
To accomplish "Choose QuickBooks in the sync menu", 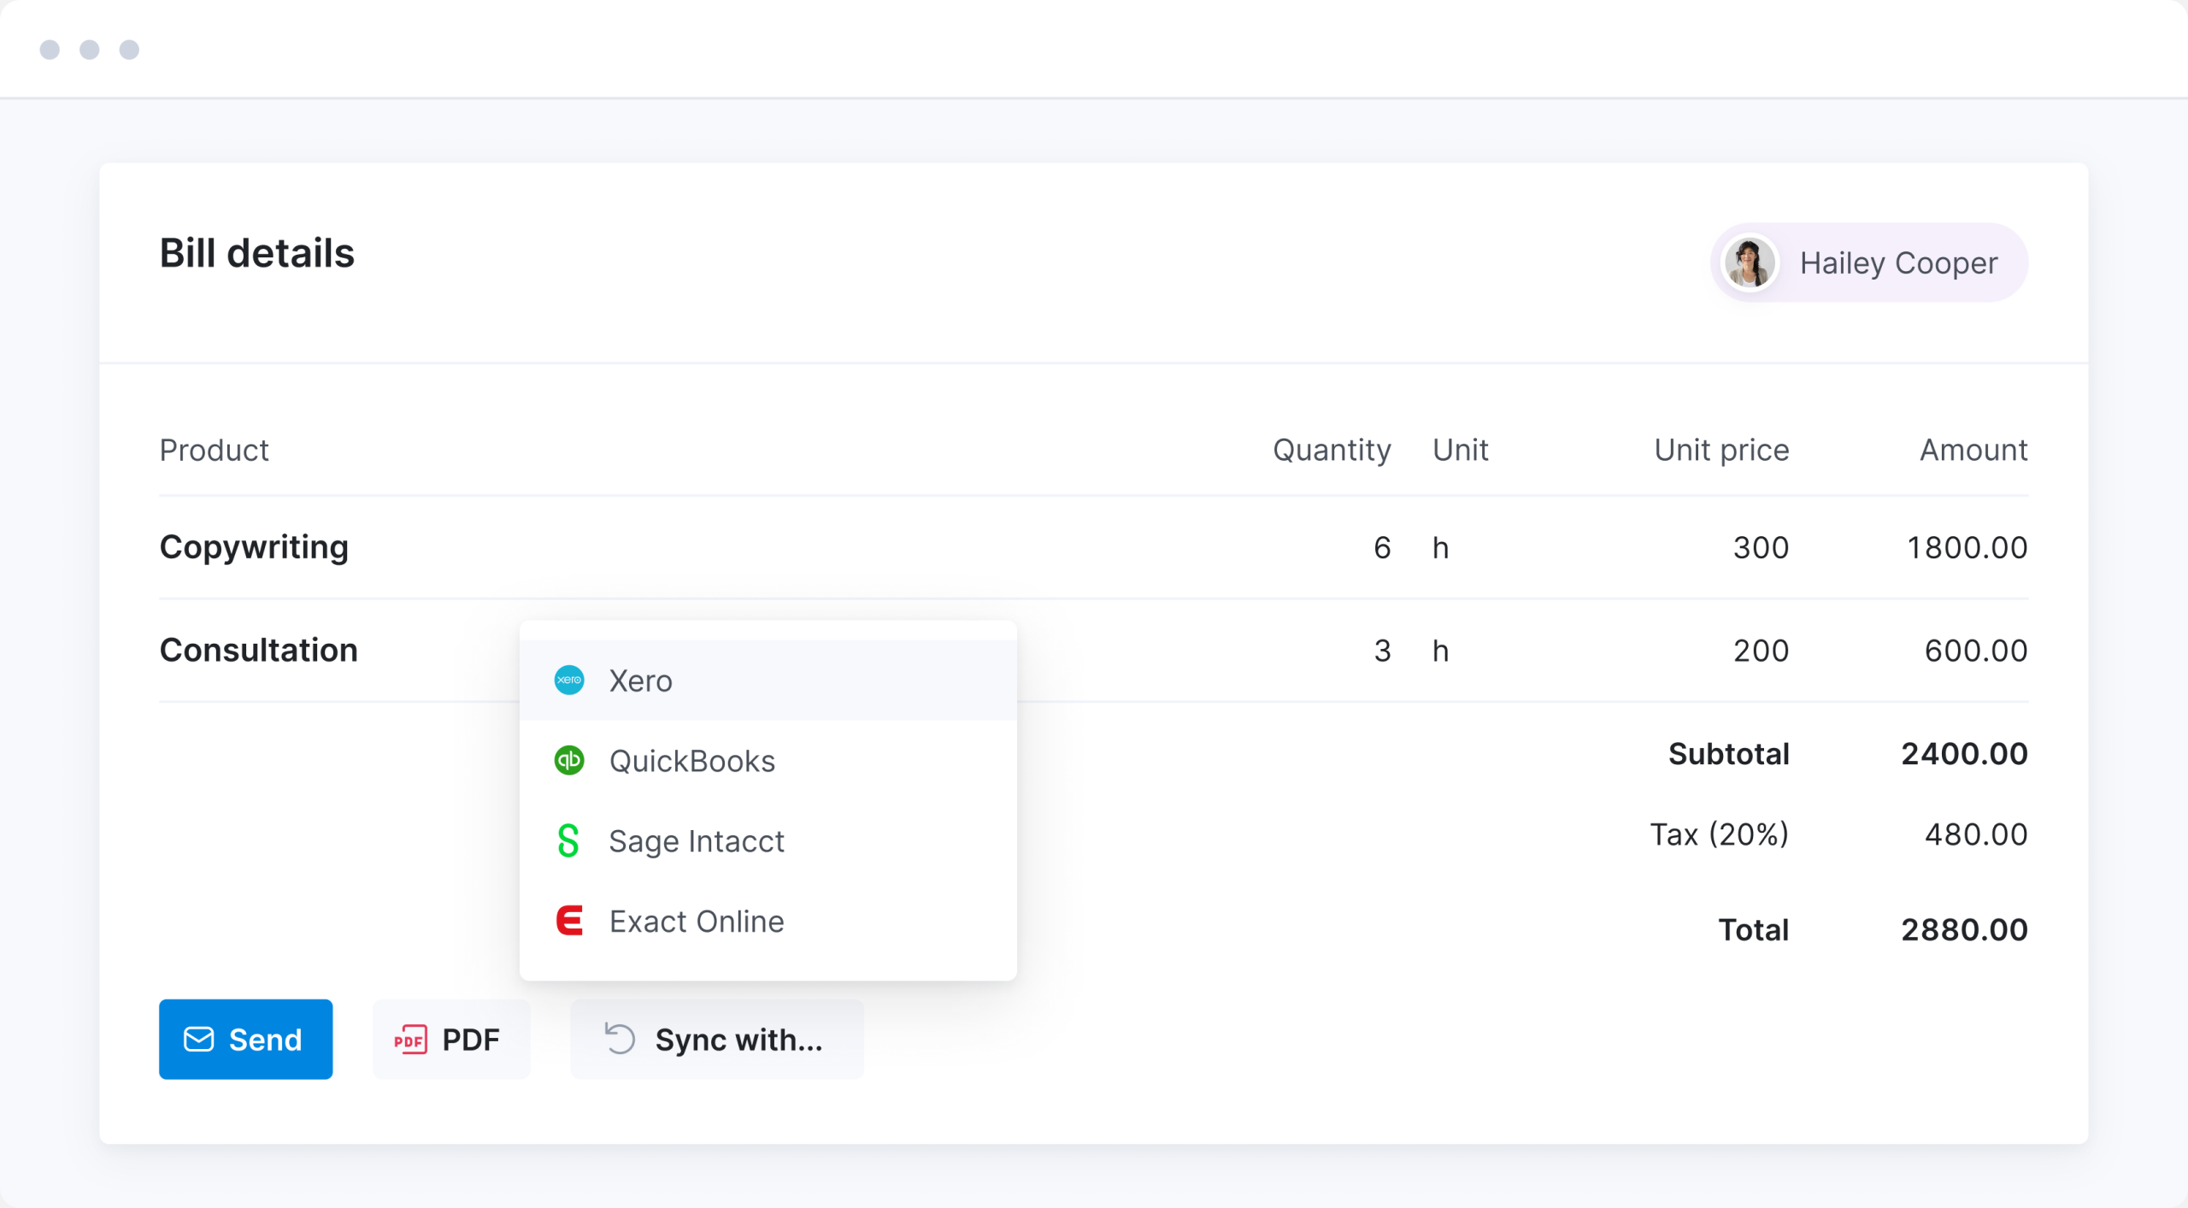I will (768, 760).
